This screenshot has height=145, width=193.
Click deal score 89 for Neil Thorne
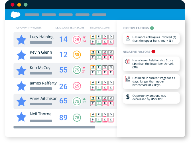tap(63, 118)
